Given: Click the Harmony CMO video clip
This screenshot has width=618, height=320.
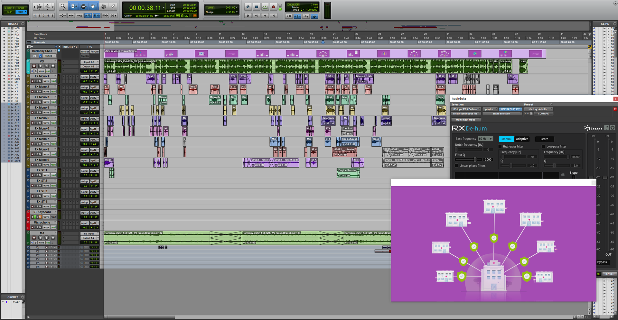Looking at the screenshot, I should point(325,53).
